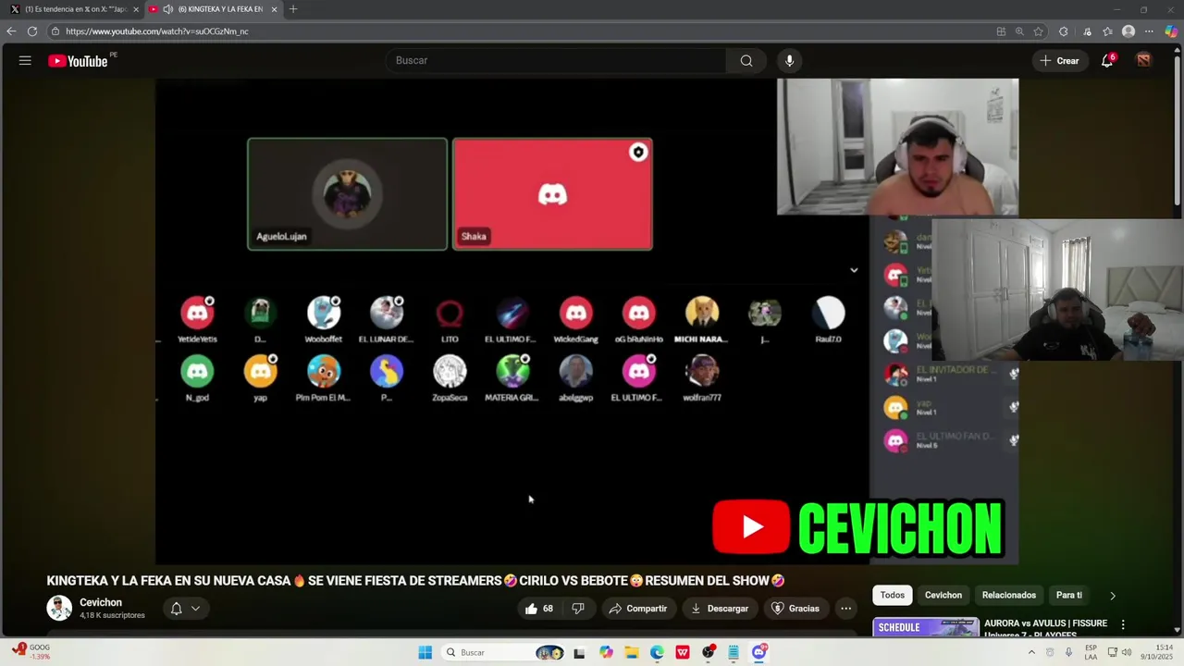Mute the YouTube tab via speaker icon
The height and width of the screenshot is (666, 1184).
point(167,9)
